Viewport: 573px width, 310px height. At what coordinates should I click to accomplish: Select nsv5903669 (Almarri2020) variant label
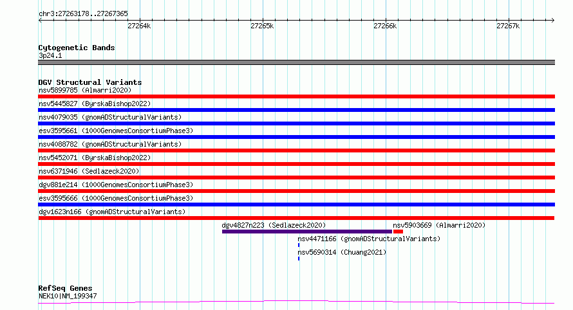439,225
